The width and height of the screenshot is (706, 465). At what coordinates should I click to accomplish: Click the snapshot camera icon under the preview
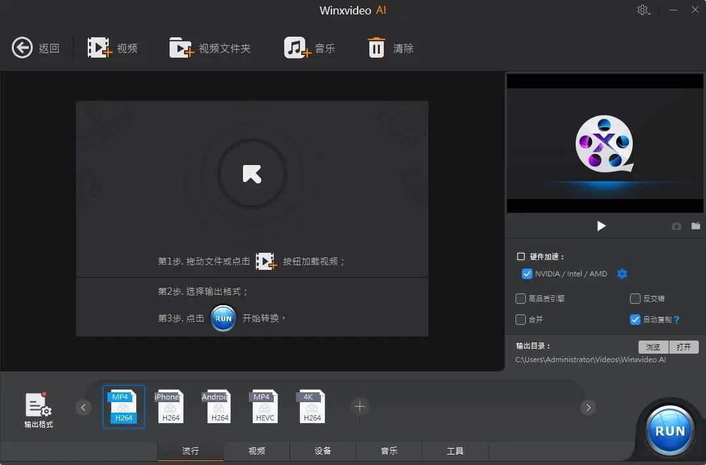point(676,226)
